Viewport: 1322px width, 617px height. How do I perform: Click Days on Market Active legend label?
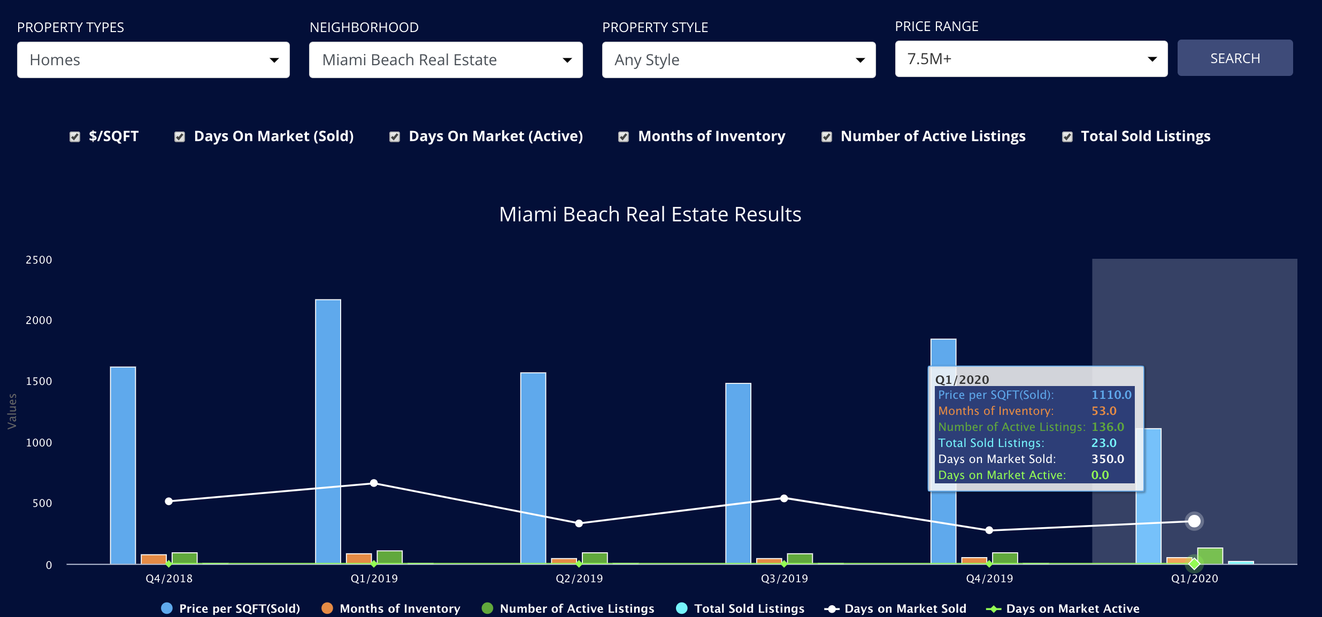click(1073, 608)
